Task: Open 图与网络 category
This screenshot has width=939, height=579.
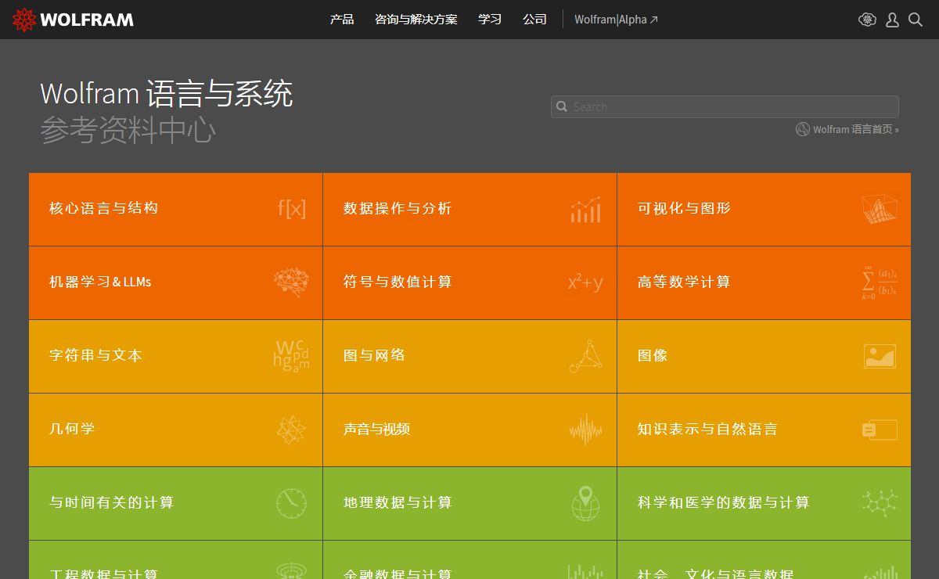Action: [x=469, y=356]
